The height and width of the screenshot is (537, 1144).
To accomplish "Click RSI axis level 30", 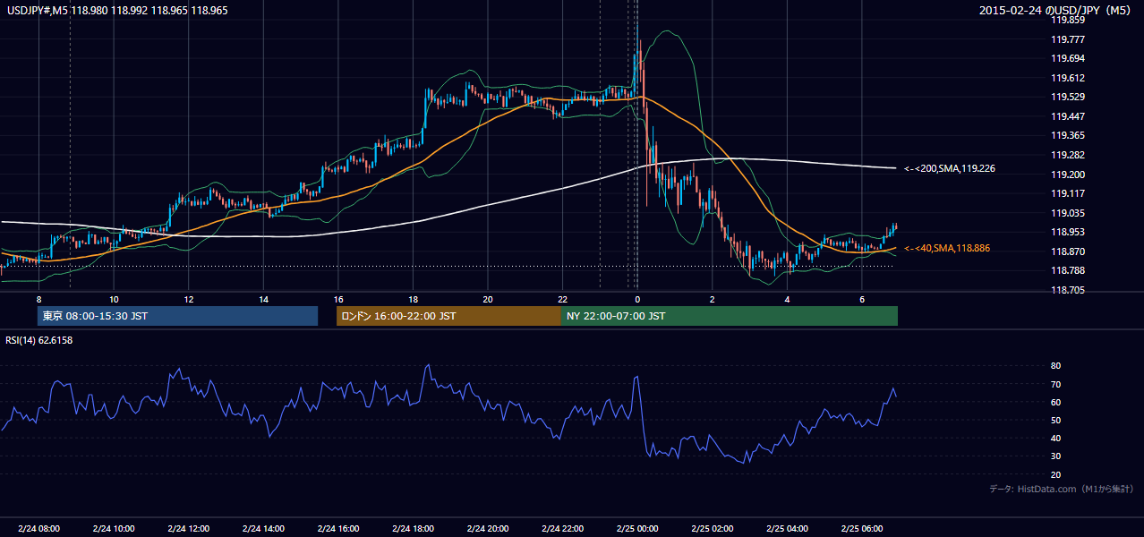I will 1055,456.
